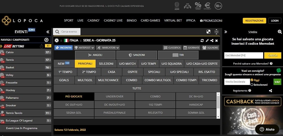Click the ADM logo in top banner
Viewport: 283px width, 136px height.
click(x=177, y=6)
